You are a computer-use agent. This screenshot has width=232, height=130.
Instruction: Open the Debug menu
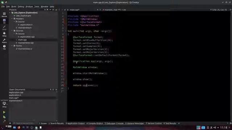[21, 6]
